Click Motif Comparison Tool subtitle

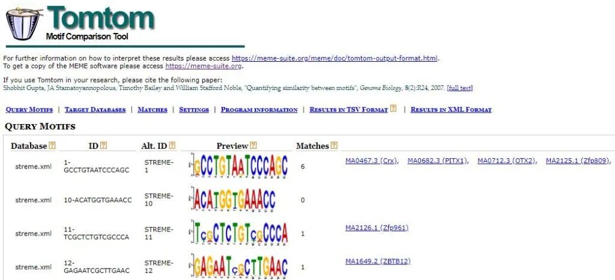click(87, 37)
